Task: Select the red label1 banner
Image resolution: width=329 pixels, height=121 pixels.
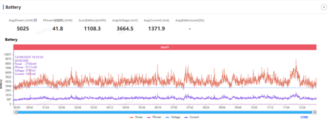Action: coord(165,47)
